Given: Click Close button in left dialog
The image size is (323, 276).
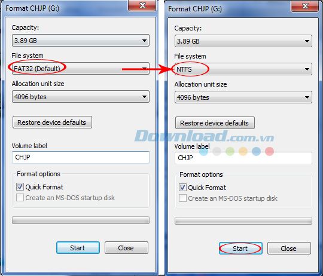Looking at the screenshot, I should tap(126, 247).
